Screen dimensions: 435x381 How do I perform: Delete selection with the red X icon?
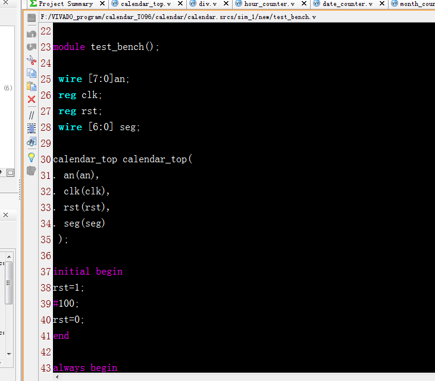(32, 99)
